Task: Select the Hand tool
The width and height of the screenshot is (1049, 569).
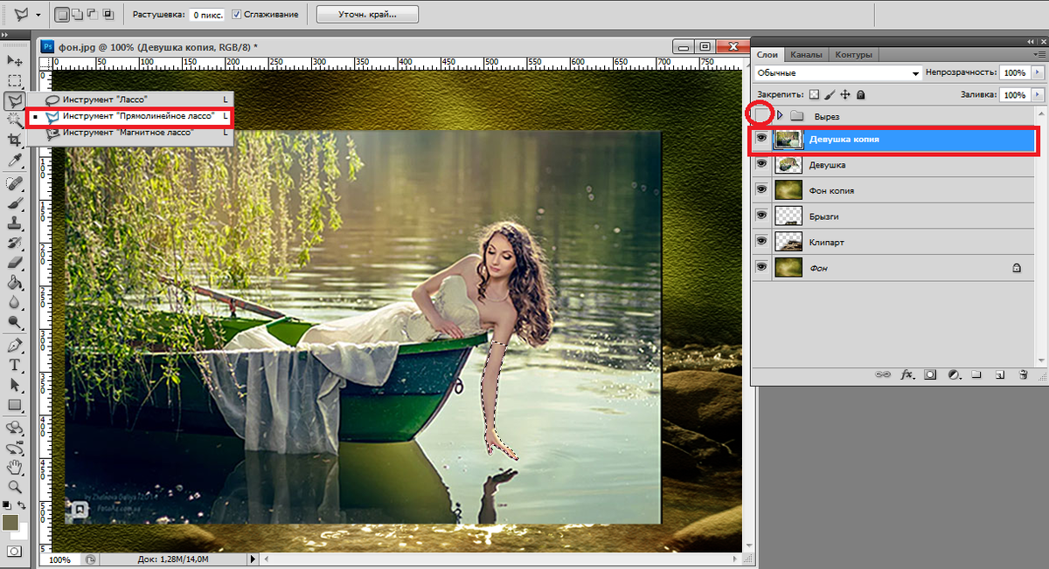Action: tap(14, 467)
